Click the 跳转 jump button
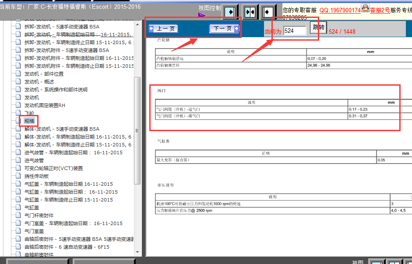This screenshot has width=412, height=264. (x=318, y=27)
